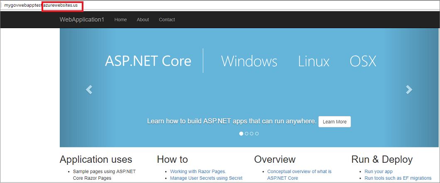The image size is (440, 183).
Task: Select the third carousel indicator dot
Action: tap(252, 134)
